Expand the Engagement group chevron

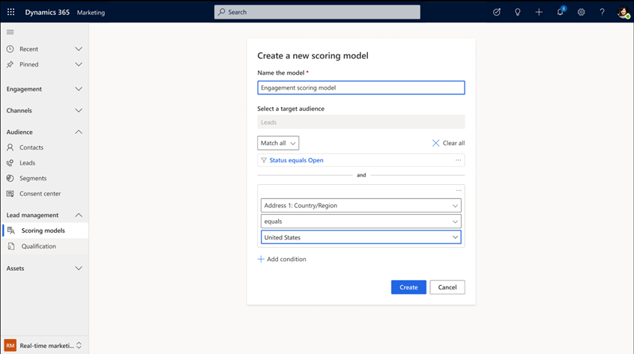pos(79,89)
